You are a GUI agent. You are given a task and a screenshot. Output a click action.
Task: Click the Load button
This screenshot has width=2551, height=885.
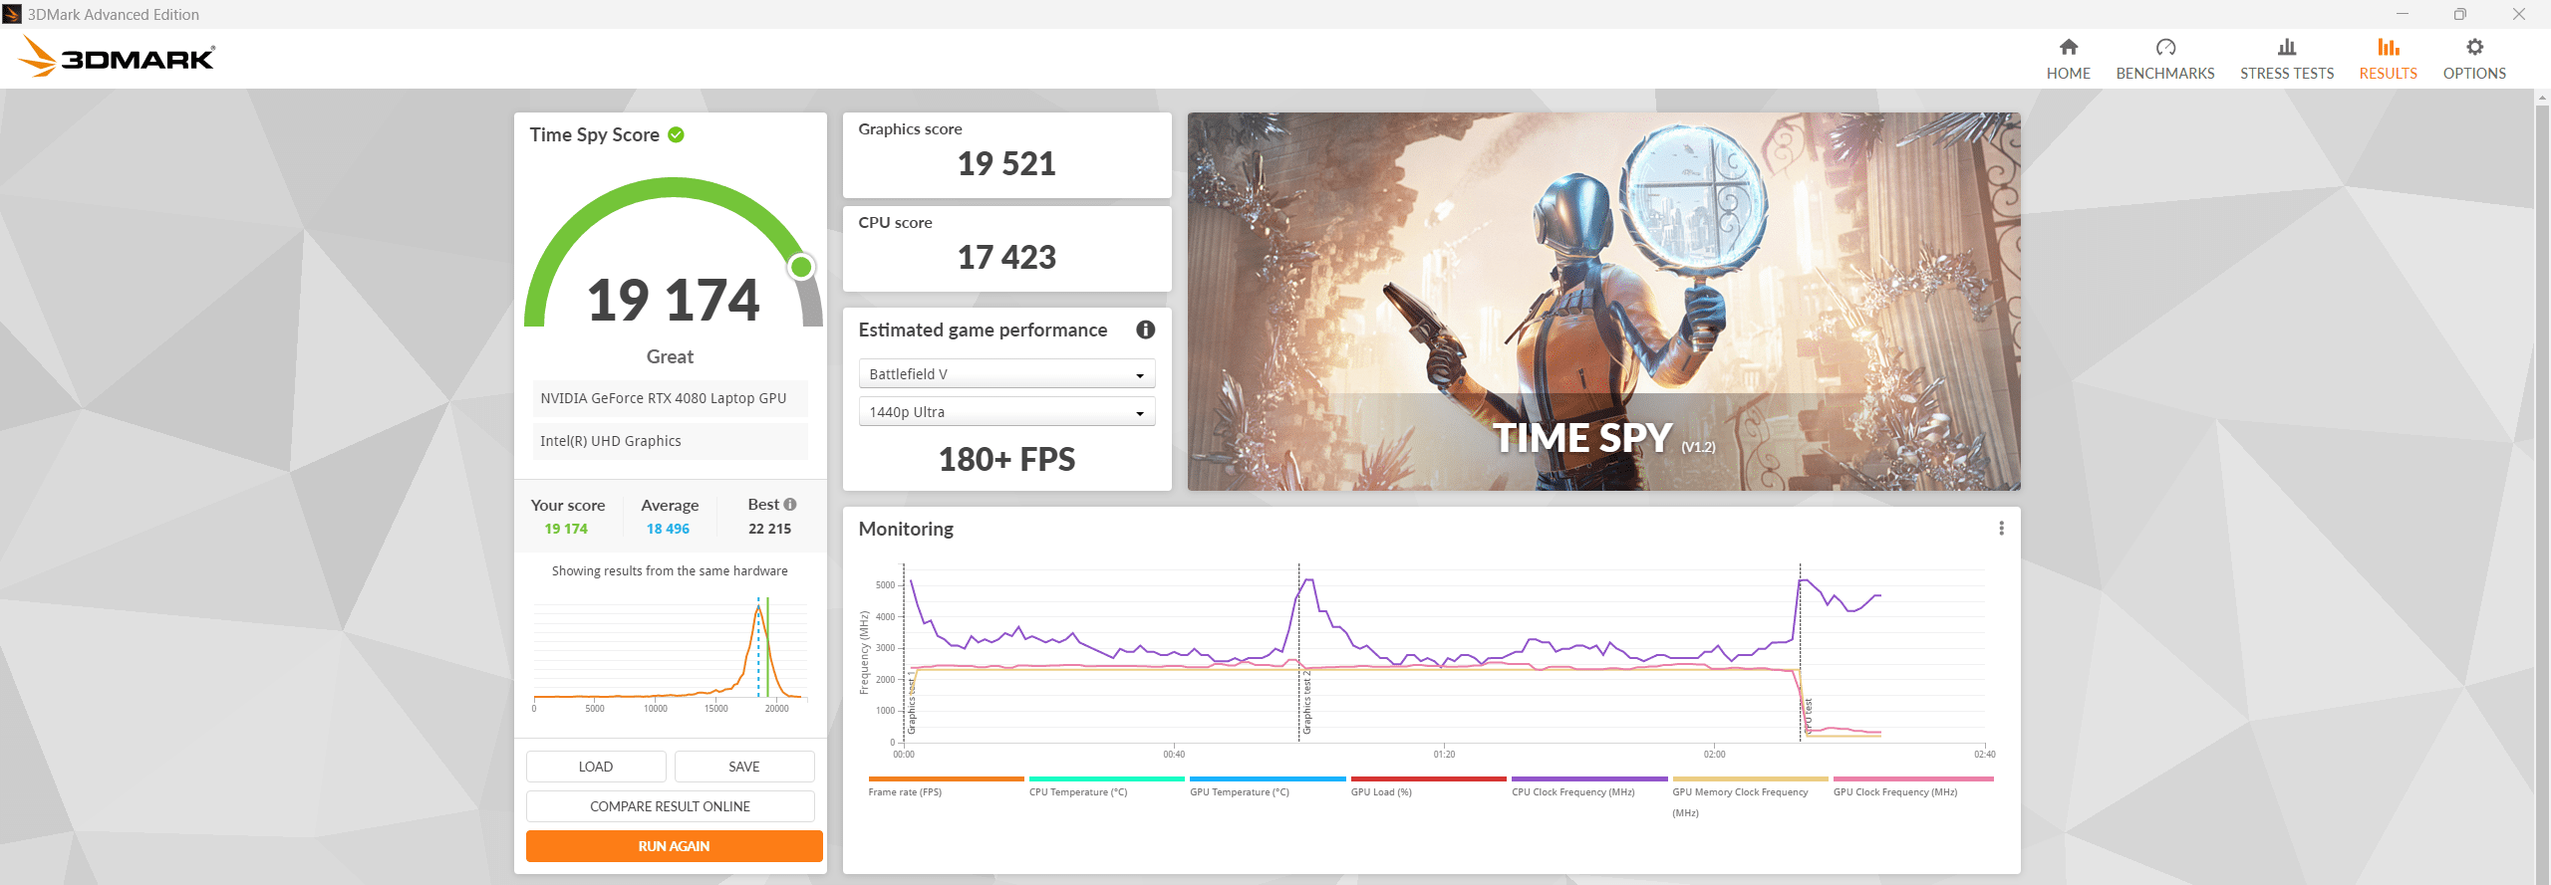[596, 767]
